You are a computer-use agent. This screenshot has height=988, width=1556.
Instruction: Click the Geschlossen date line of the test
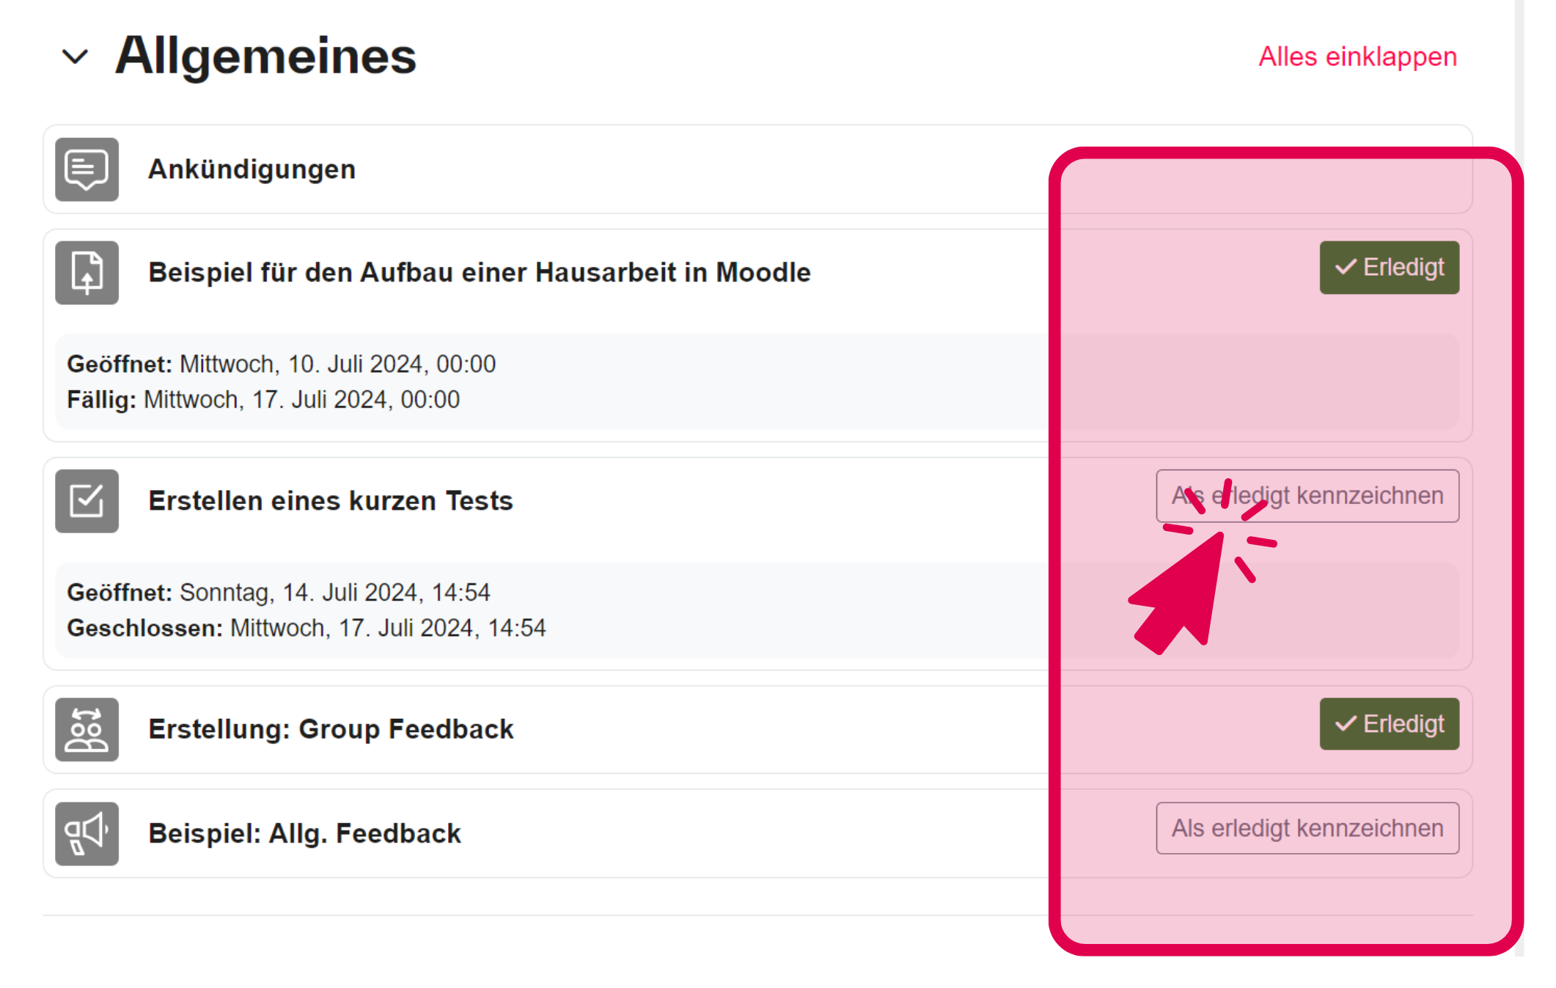click(306, 629)
